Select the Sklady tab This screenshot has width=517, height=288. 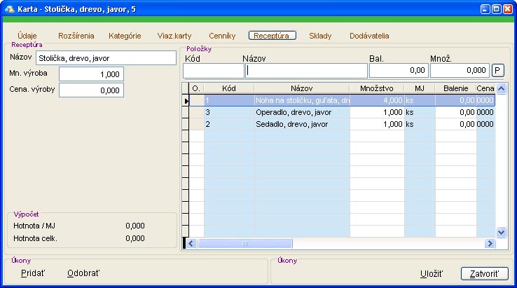pyautogui.click(x=320, y=35)
